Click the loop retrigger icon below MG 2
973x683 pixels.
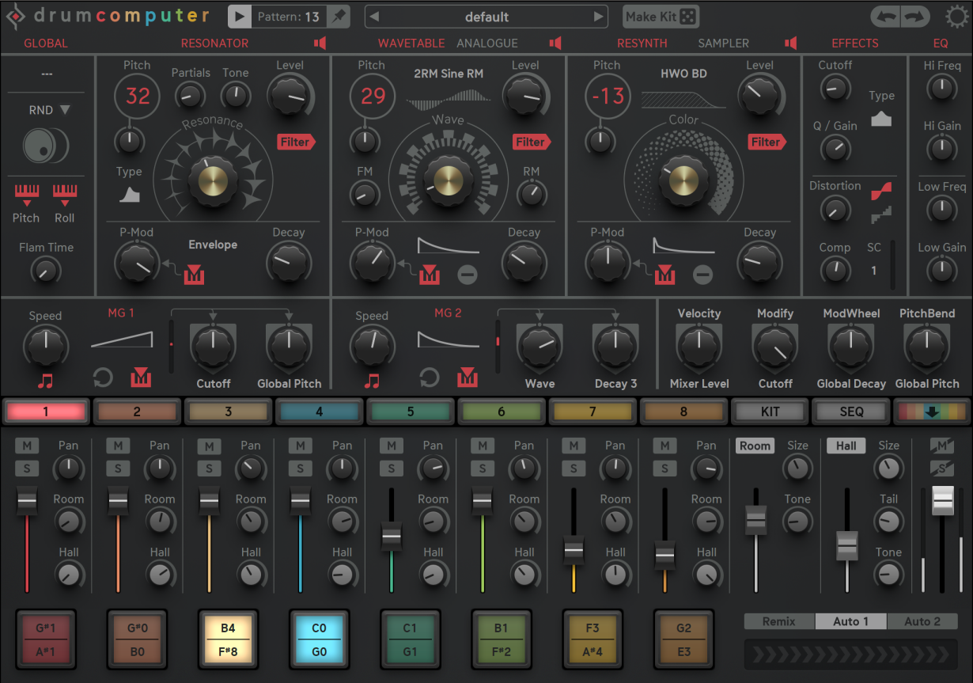(430, 378)
